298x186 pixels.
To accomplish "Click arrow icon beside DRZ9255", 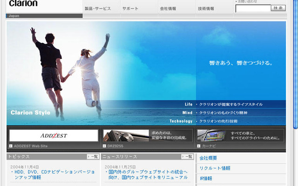I will (104, 146).
